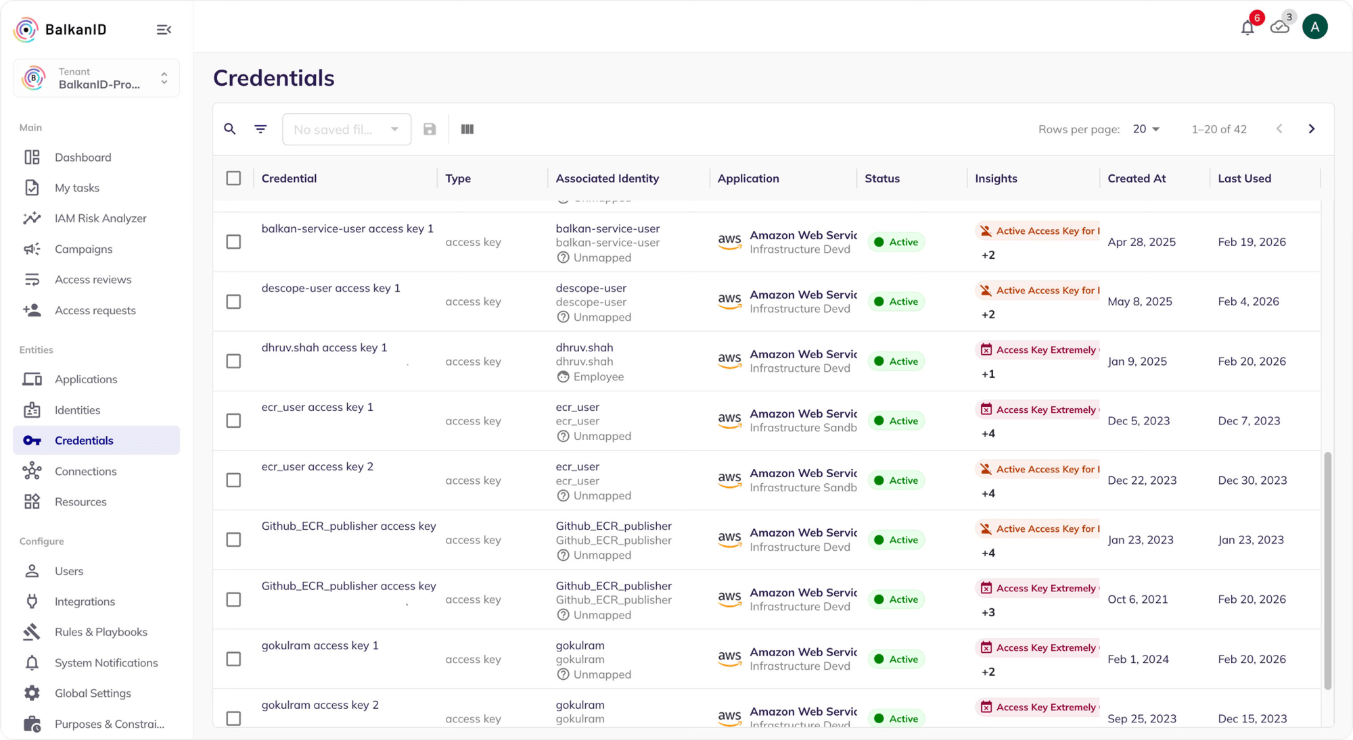Open the filter list icon
The height and width of the screenshot is (740, 1353).
[260, 129]
